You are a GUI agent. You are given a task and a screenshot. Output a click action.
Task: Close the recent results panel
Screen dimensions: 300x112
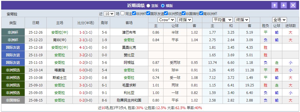293,5
